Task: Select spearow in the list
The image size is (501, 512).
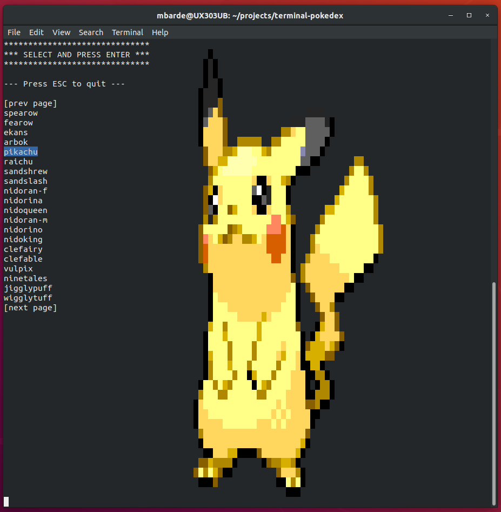Action: tap(21, 114)
